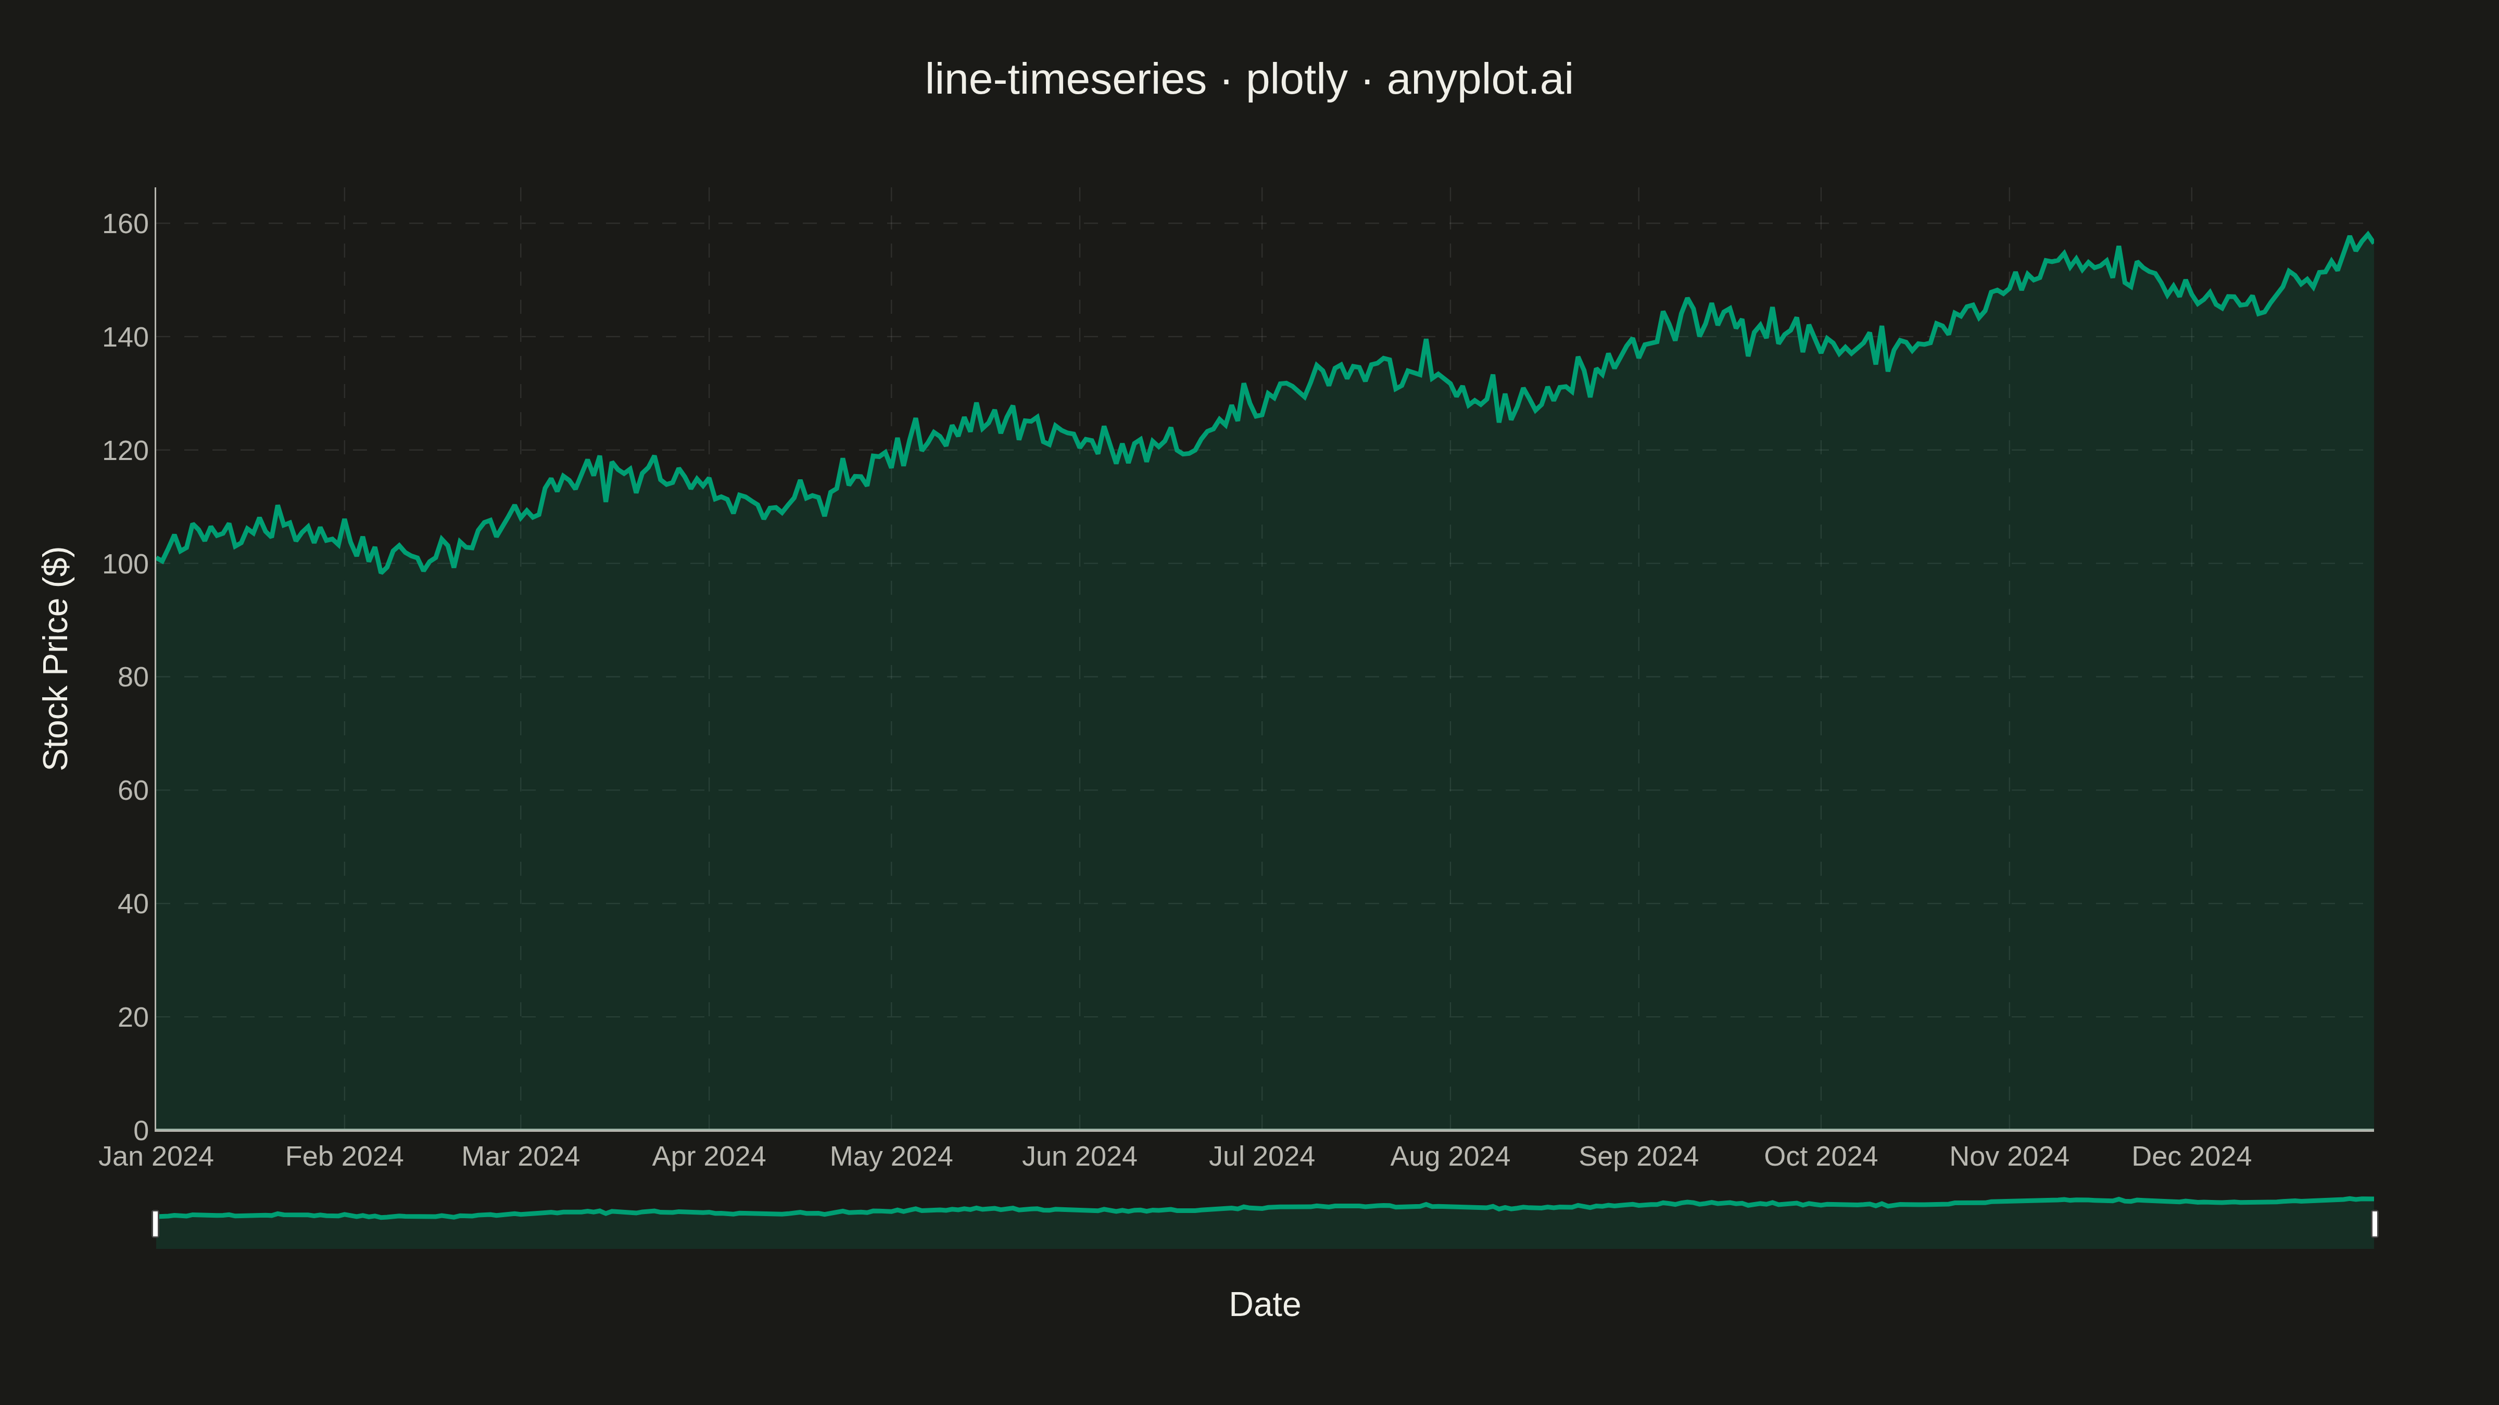Image resolution: width=2499 pixels, height=1405 pixels.
Task: Click the Oct 2024 tick label
Action: [x=1821, y=1157]
